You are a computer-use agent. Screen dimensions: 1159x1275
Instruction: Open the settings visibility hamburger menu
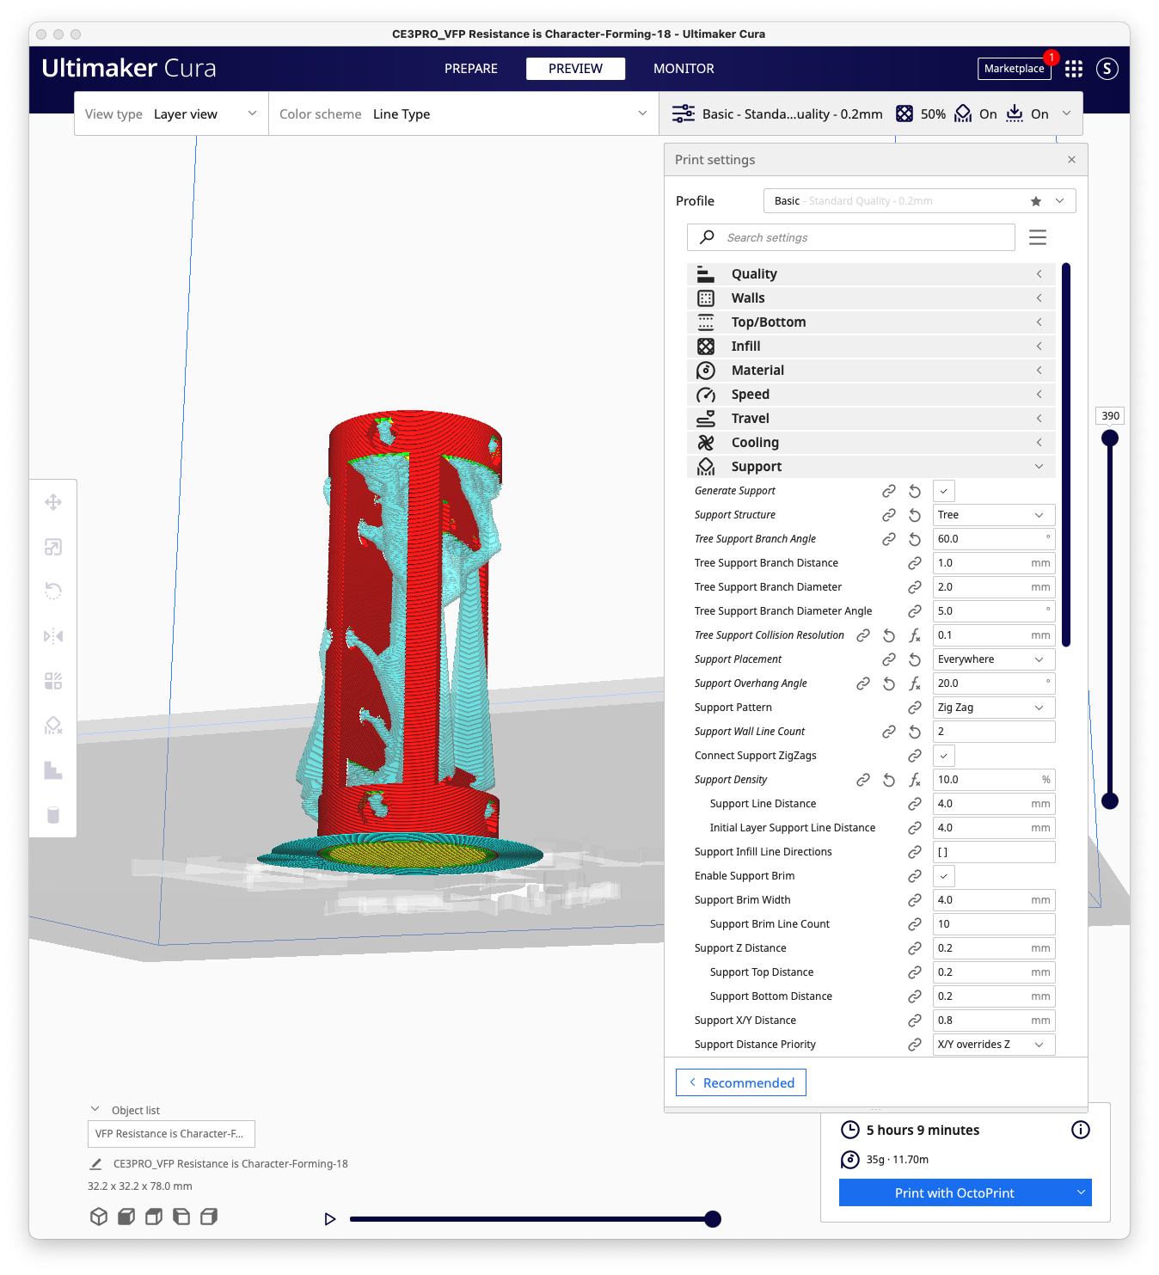pos(1038,237)
